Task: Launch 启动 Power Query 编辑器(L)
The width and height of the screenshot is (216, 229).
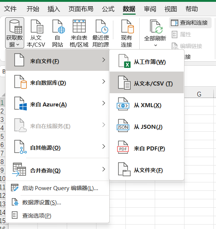Action: click(x=58, y=188)
